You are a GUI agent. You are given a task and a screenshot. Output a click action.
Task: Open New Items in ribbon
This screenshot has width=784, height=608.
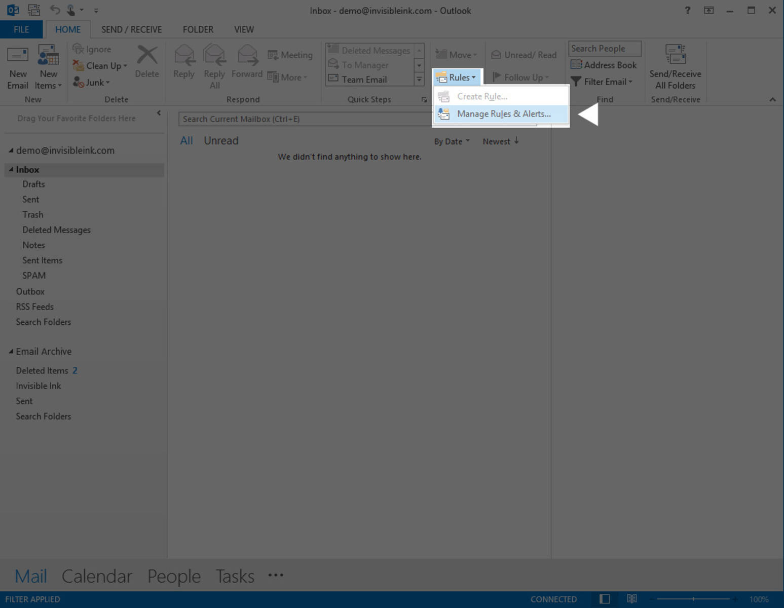click(x=48, y=67)
